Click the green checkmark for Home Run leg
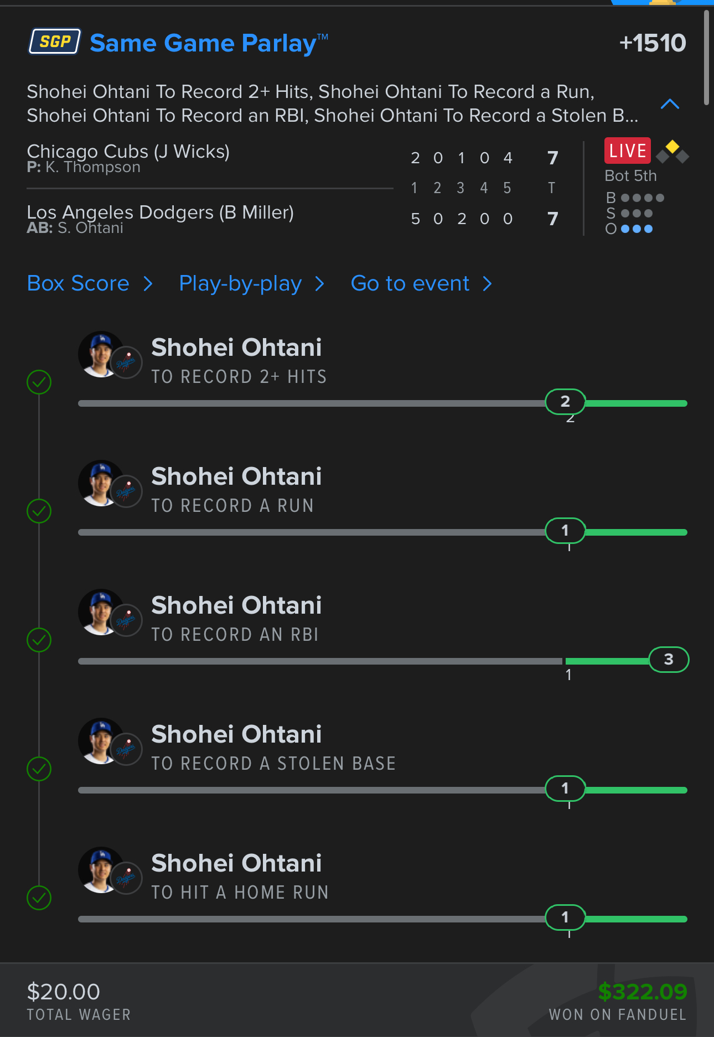714x1037 pixels. pos(39,898)
